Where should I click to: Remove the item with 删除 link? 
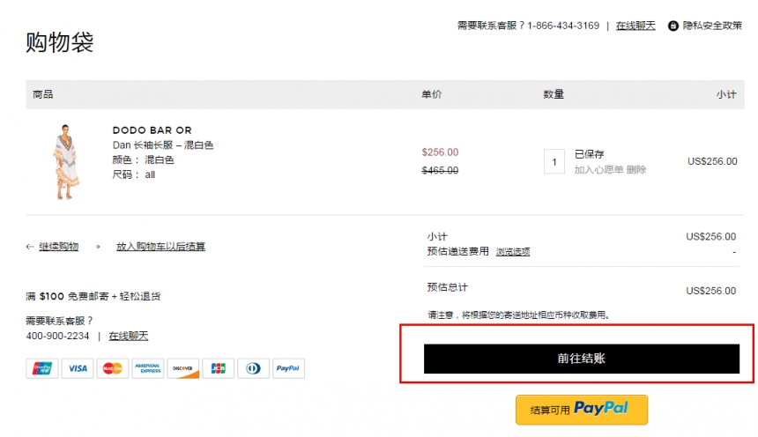pyautogui.click(x=636, y=170)
